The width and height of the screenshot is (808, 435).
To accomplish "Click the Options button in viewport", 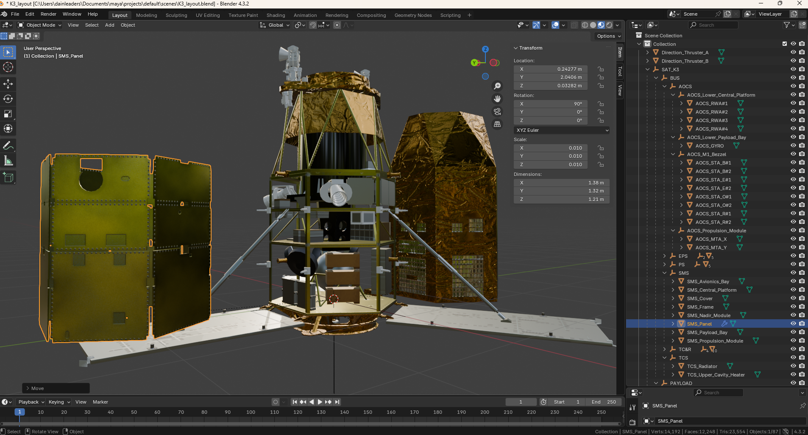I will (608, 36).
